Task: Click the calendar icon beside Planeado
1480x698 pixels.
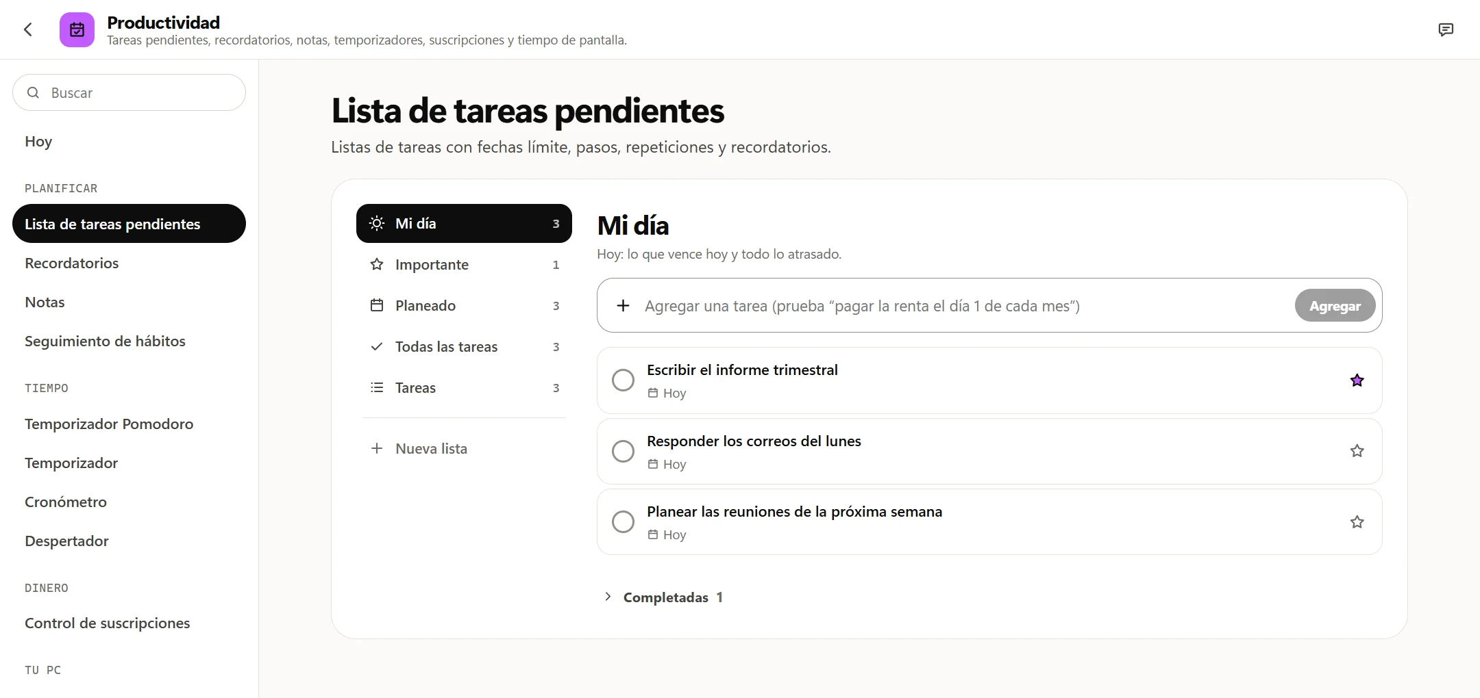Action: click(377, 305)
